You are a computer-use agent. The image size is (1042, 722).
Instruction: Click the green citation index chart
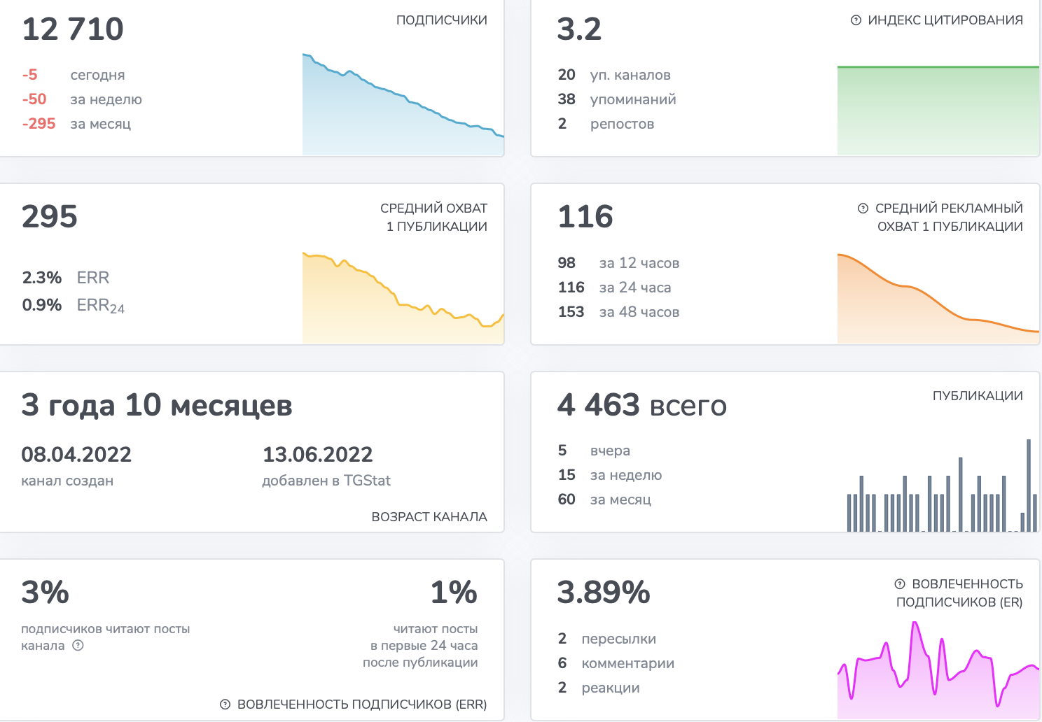tap(938, 111)
